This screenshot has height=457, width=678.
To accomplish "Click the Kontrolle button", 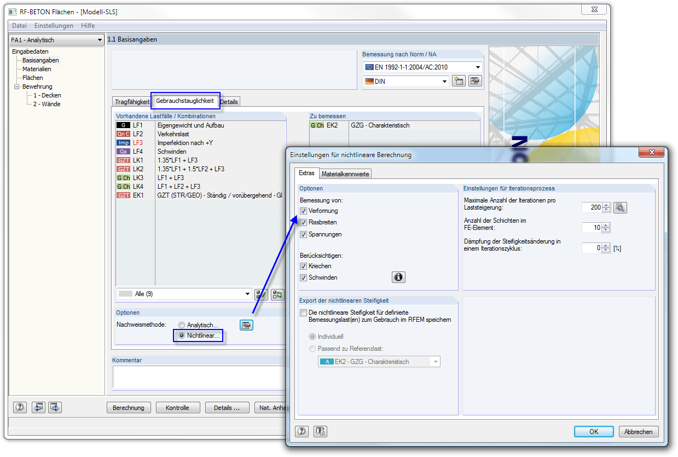I will click(x=177, y=408).
